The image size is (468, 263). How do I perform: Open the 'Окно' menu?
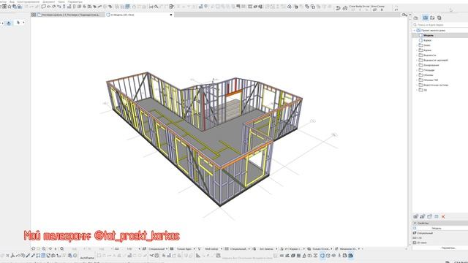(61, 1)
